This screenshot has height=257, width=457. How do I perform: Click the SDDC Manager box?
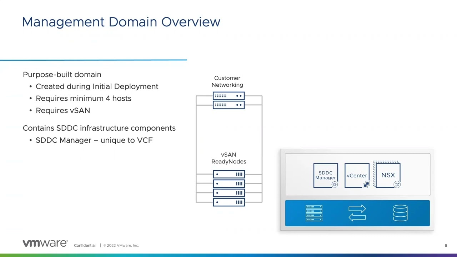tap(326, 175)
